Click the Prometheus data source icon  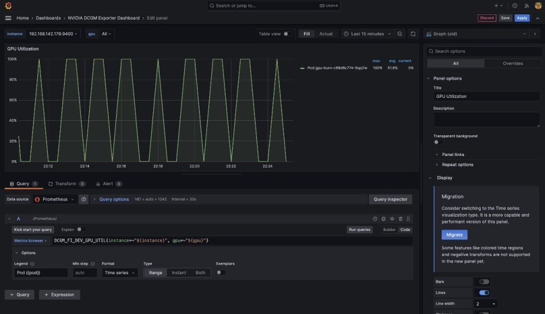[x=37, y=199]
